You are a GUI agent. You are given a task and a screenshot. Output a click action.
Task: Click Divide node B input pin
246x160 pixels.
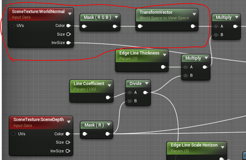point(130,101)
